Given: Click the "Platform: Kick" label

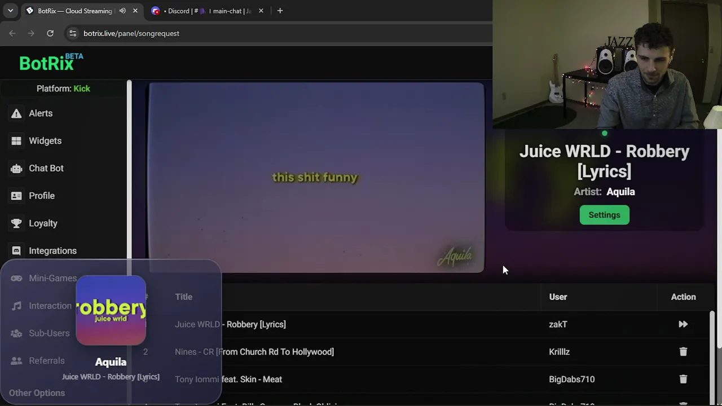Looking at the screenshot, I should click(x=63, y=89).
